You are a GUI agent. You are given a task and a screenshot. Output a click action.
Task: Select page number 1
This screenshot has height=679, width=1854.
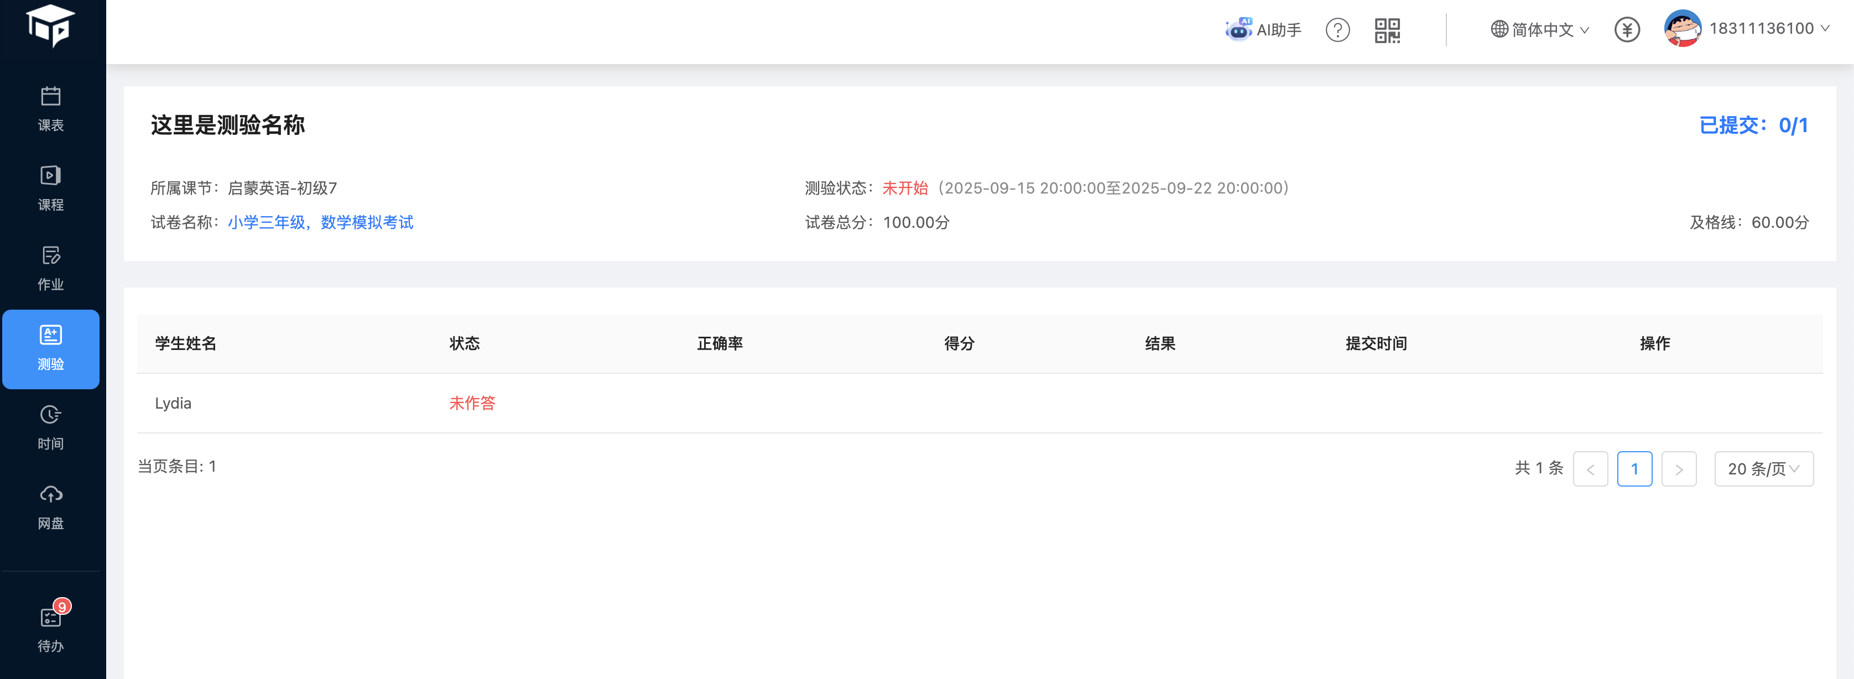[x=1634, y=469]
